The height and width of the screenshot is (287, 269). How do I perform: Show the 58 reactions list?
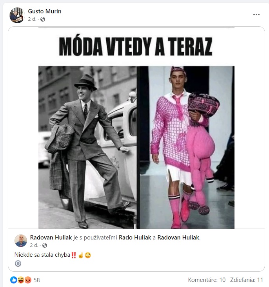pyautogui.click(x=37, y=280)
